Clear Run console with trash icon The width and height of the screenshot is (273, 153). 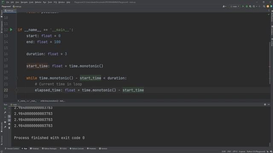tap(9, 127)
